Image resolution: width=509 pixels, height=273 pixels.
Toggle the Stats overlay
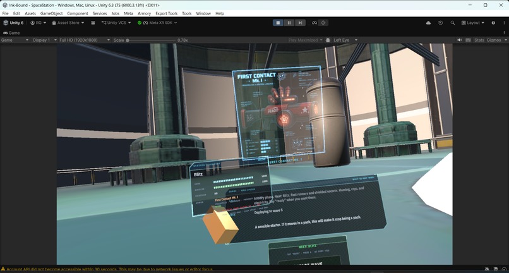click(x=479, y=40)
